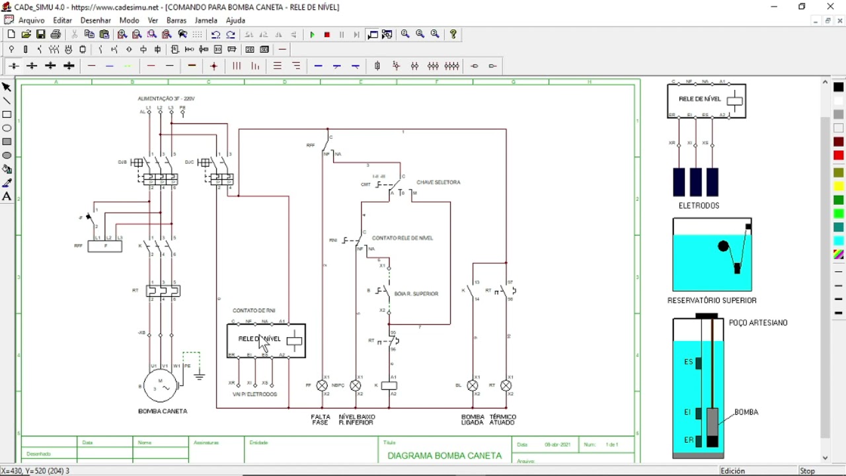Pick the cyan color swatch
The image size is (846, 476).
click(839, 240)
